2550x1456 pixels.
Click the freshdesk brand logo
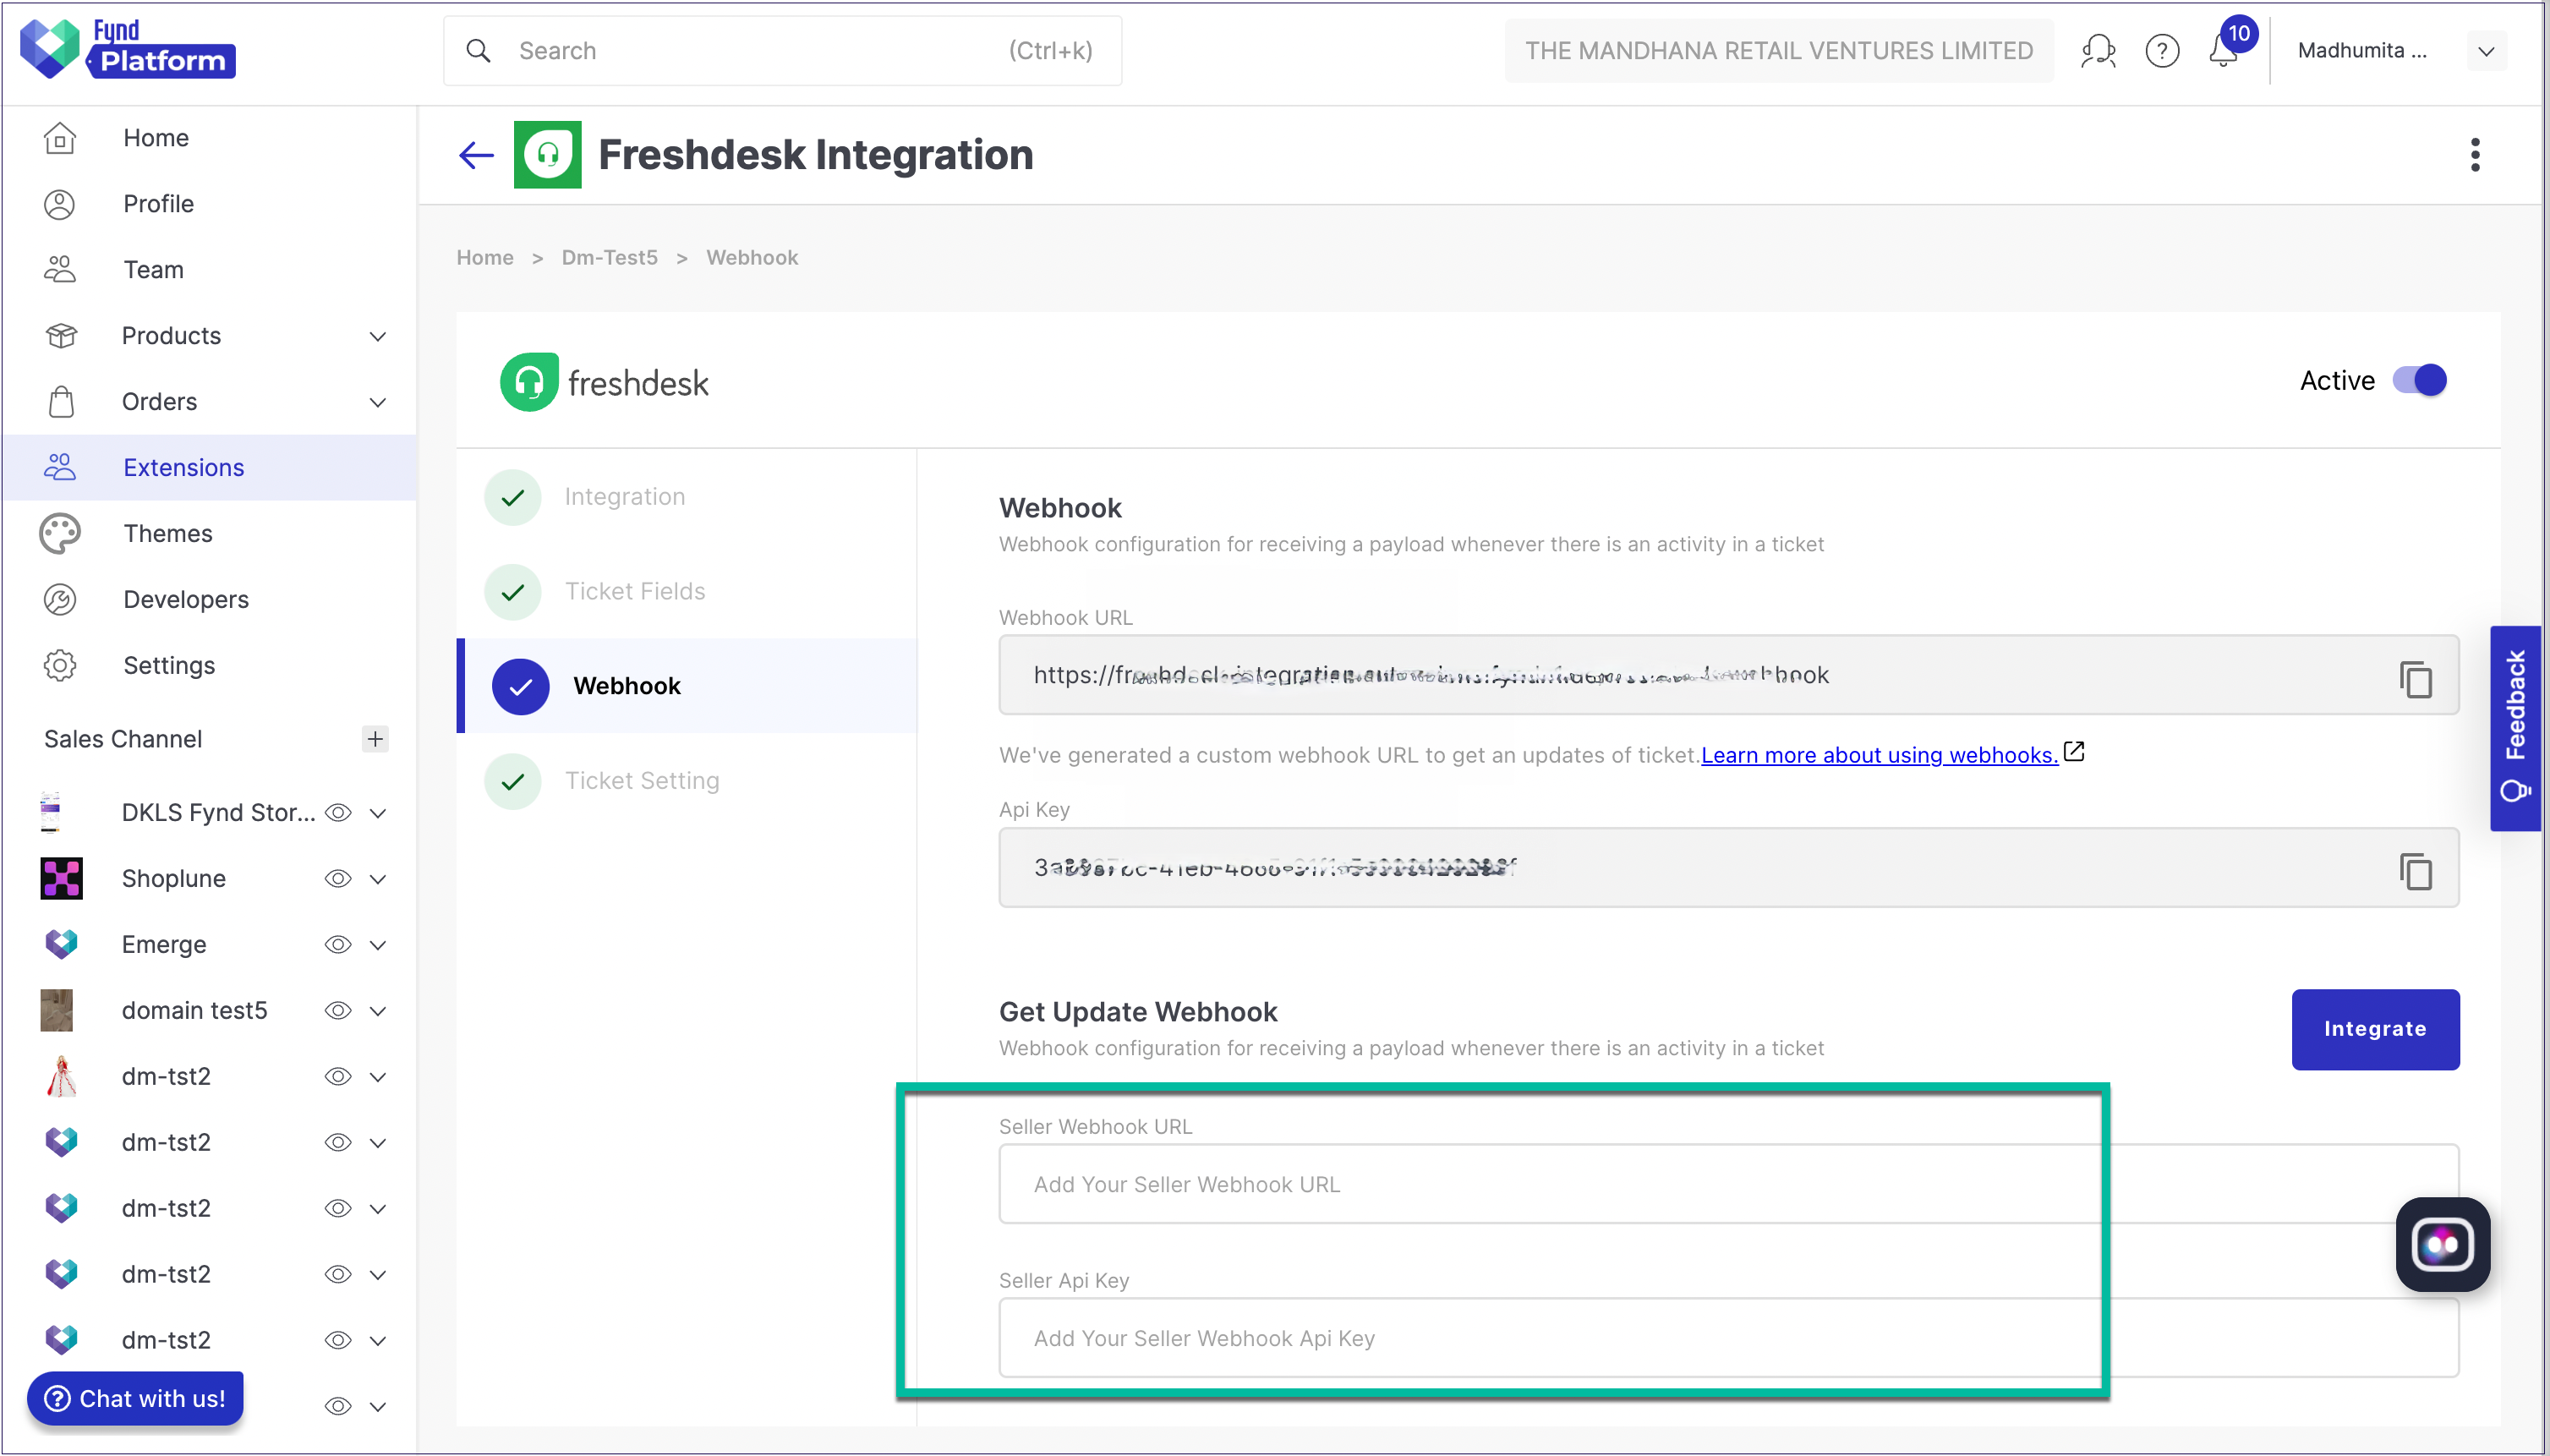coord(604,381)
